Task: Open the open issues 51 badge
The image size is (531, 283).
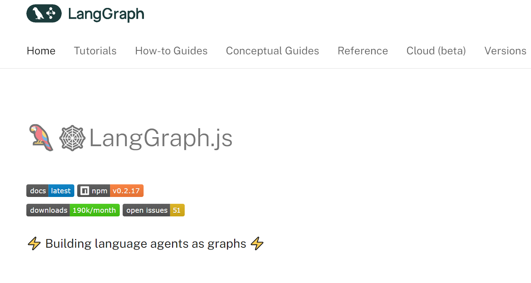Action: point(153,210)
